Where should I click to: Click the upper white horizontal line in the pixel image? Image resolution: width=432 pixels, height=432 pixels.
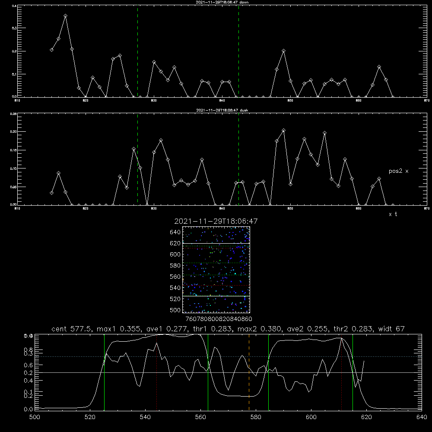[x=216, y=243]
